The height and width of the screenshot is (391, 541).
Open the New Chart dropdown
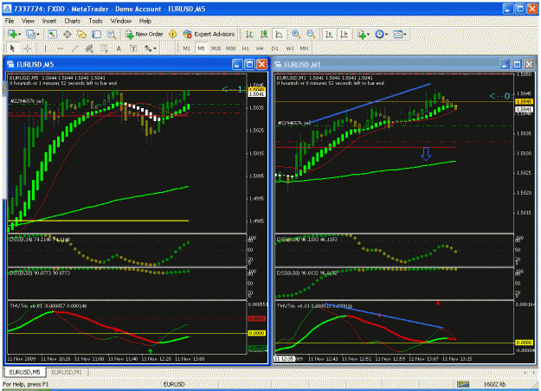click(15, 34)
